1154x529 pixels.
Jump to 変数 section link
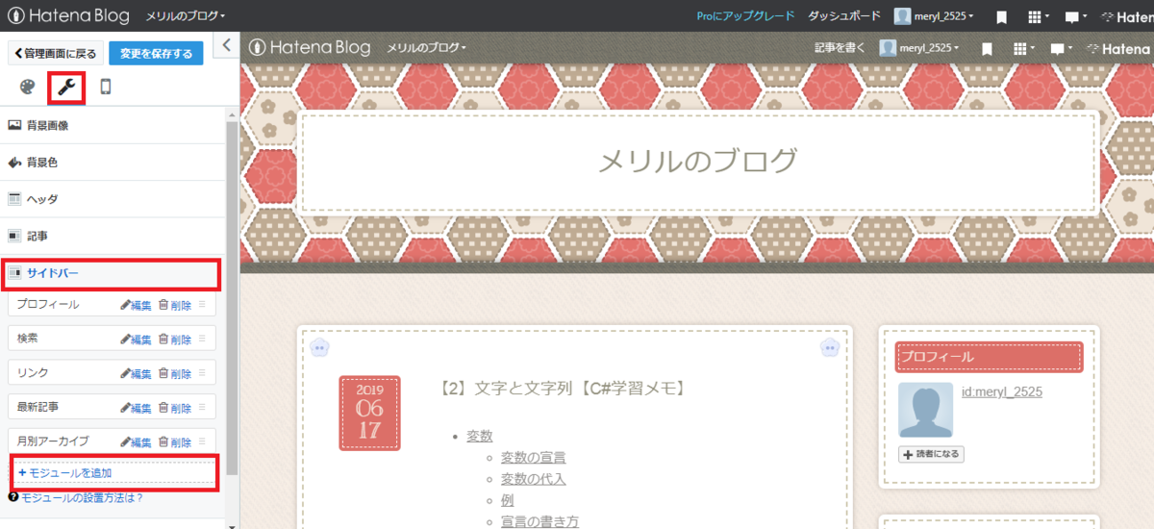[480, 436]
